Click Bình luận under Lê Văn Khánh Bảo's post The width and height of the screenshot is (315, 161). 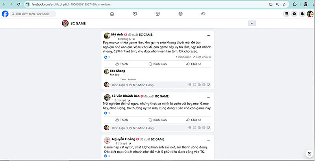point(157,120)
